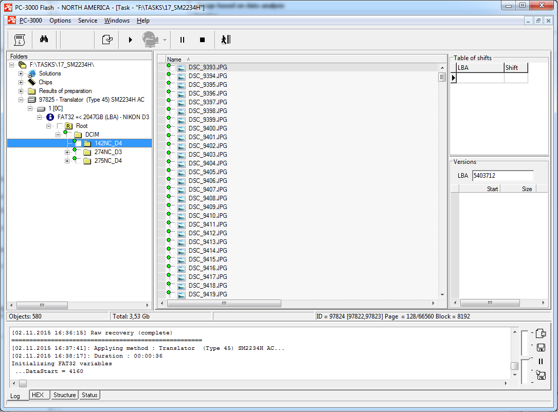The image size is (558, 412).
Task: Expand the 275NC_D4 folder node
Action: point(67,161)
